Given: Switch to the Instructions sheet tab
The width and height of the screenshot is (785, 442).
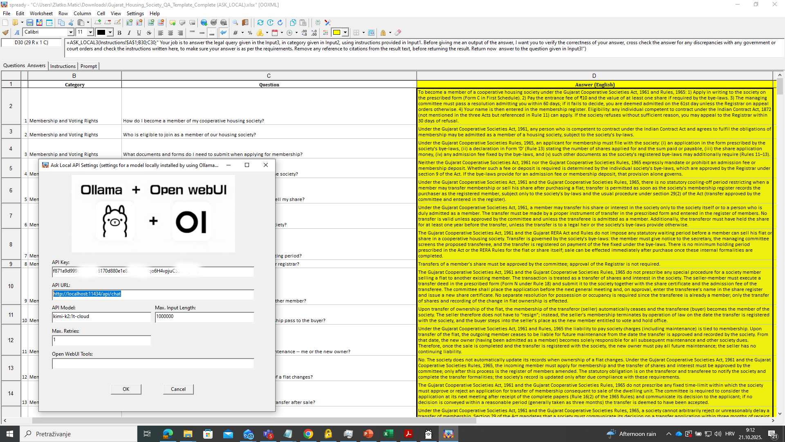Looking at the screenshot, I should pyautogui.click(x=63, y=66).
